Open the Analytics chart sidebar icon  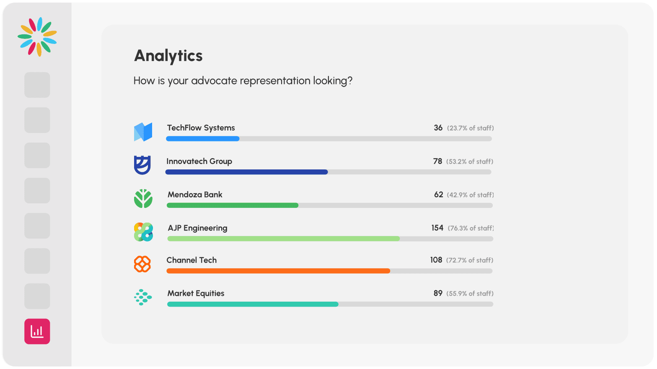37,331
